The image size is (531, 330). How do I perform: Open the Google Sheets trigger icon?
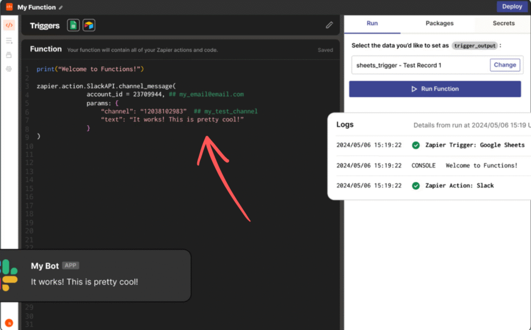(x=73, y=25)
